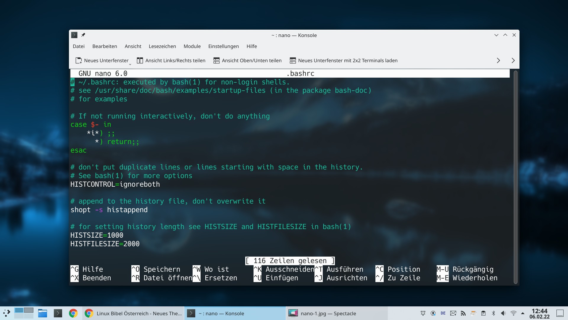Image resolution: width=568 pixels, height=320 pixels.
Task: Split the view top/bottom
Action: tap(247, 60)
